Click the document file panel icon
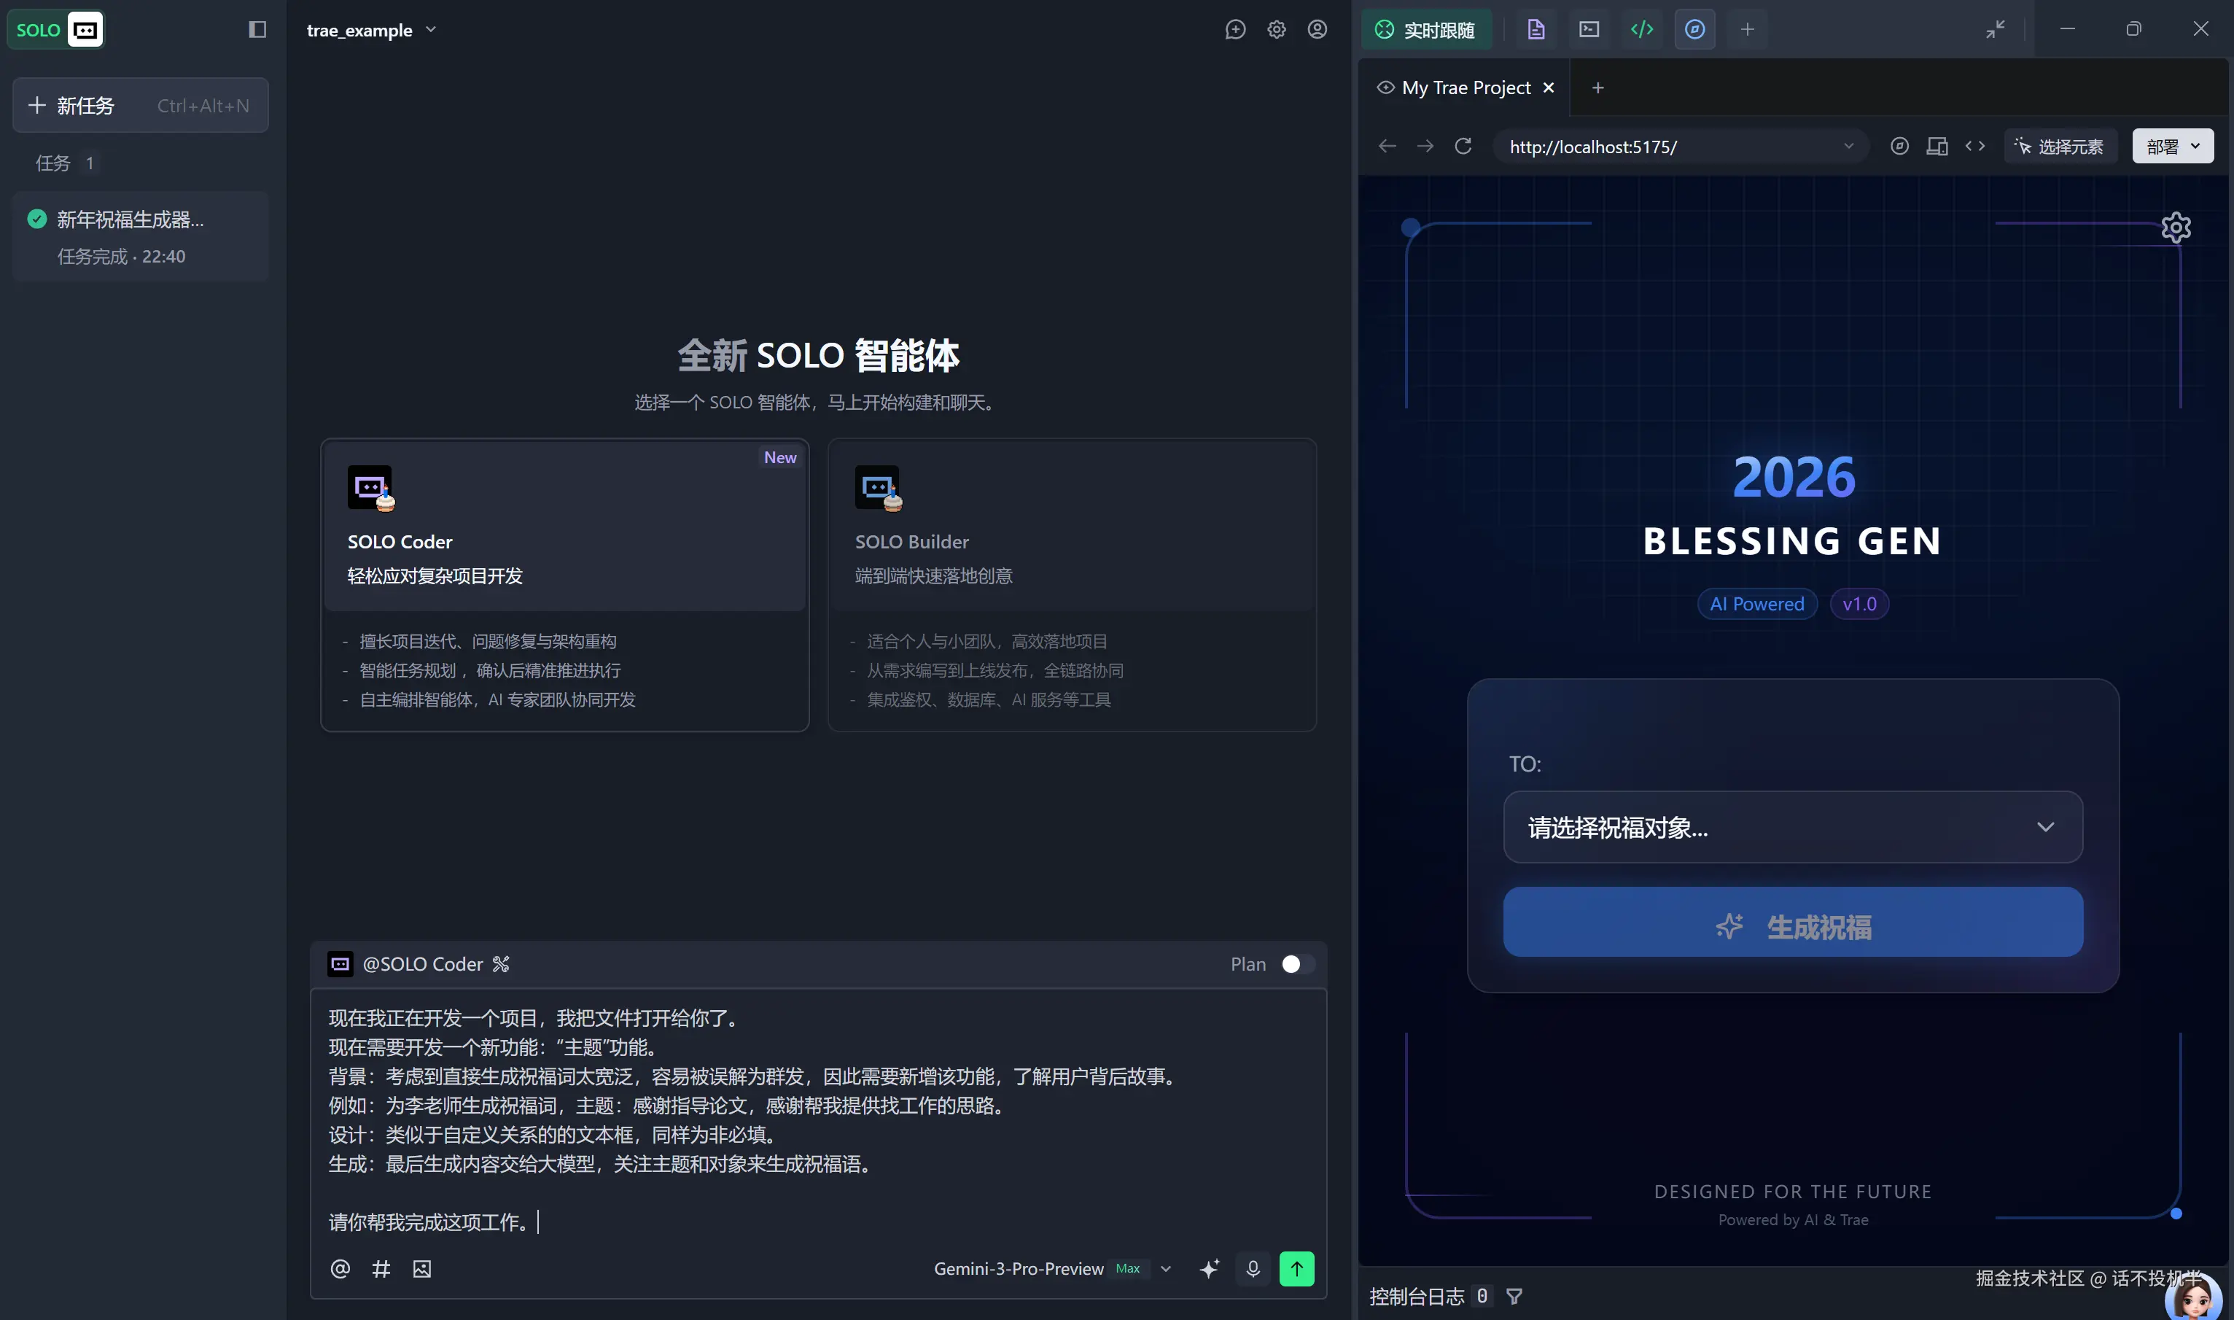Screen dimensions: 2234x1320 (1536, 29)
